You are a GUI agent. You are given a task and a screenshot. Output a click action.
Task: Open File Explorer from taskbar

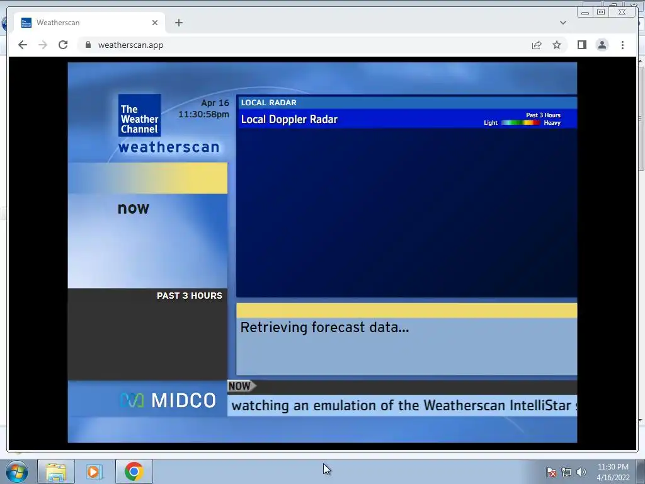(x=56, y=471)
